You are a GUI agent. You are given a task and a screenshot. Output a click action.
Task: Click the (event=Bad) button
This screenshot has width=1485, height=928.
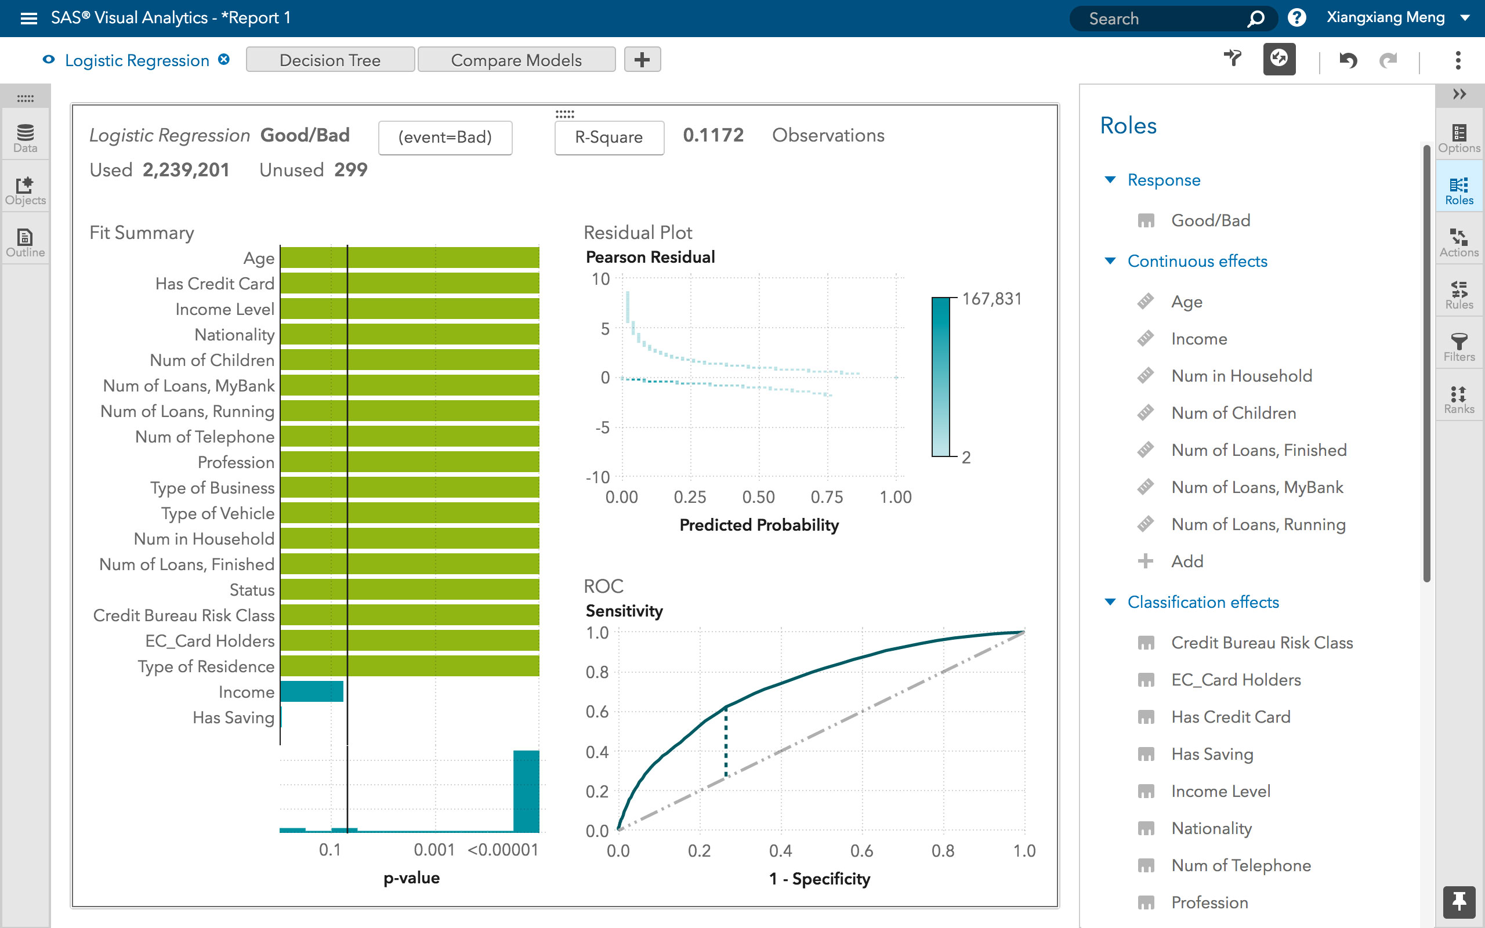pyautogui.click(x=445, y=137)
